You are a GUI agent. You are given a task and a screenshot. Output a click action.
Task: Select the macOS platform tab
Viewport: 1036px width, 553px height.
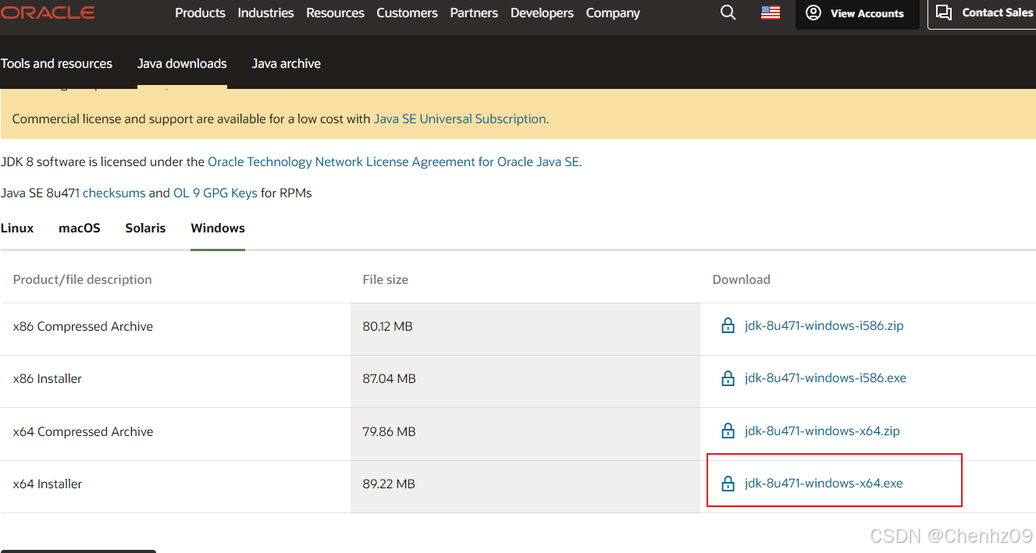click(x=80, y=228)
